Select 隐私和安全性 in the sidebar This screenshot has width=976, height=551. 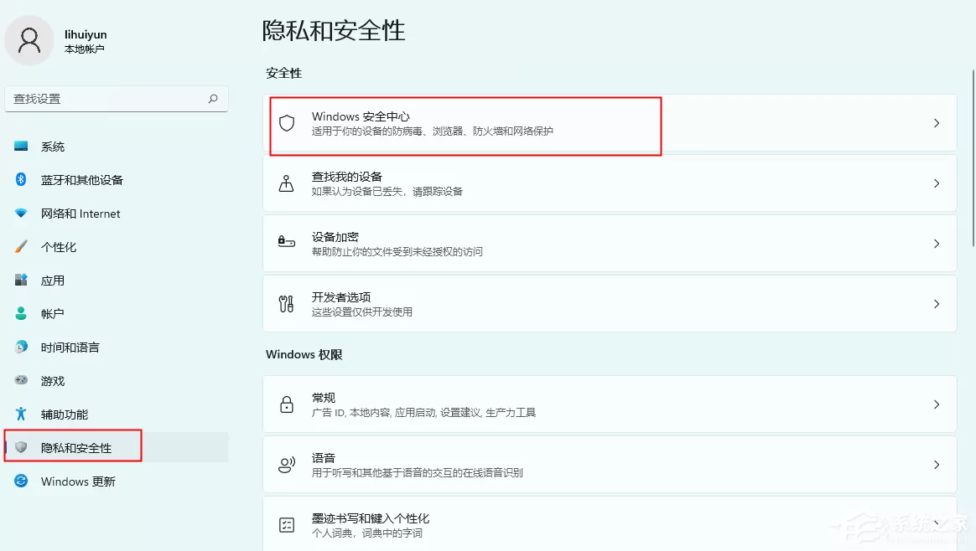[x=117, y=448]
